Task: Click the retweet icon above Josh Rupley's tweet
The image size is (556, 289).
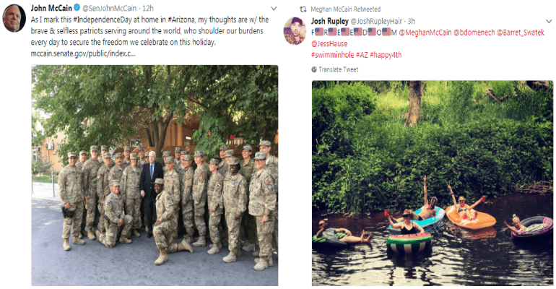Action: 303,9
